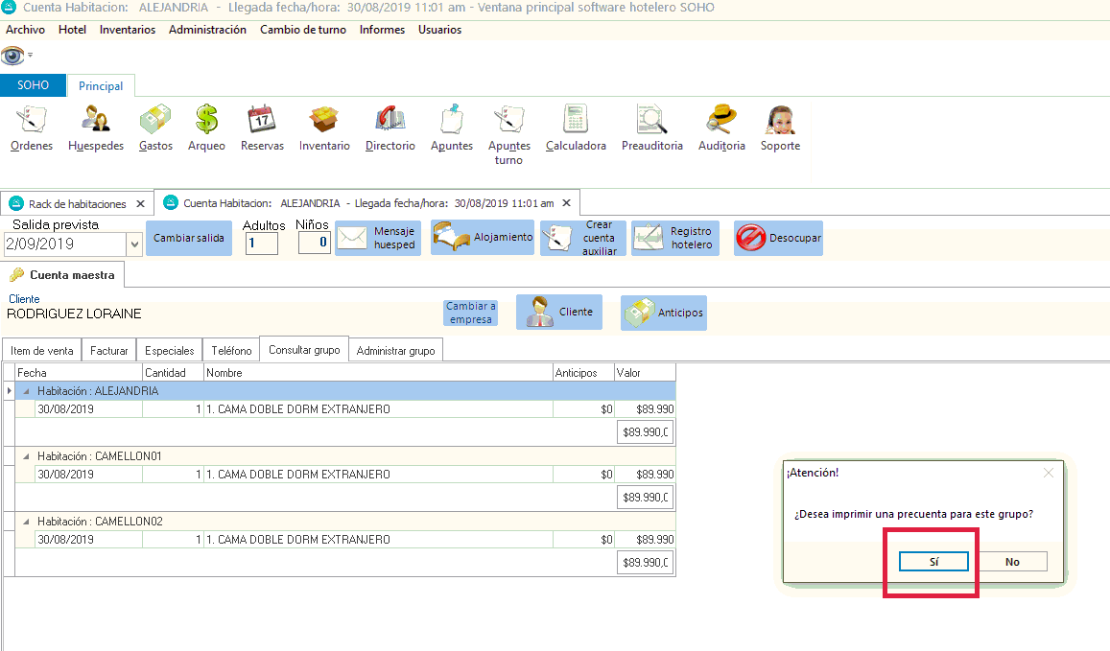Open the Calculadora tool
1110x651 pixels.
(576, 128)
